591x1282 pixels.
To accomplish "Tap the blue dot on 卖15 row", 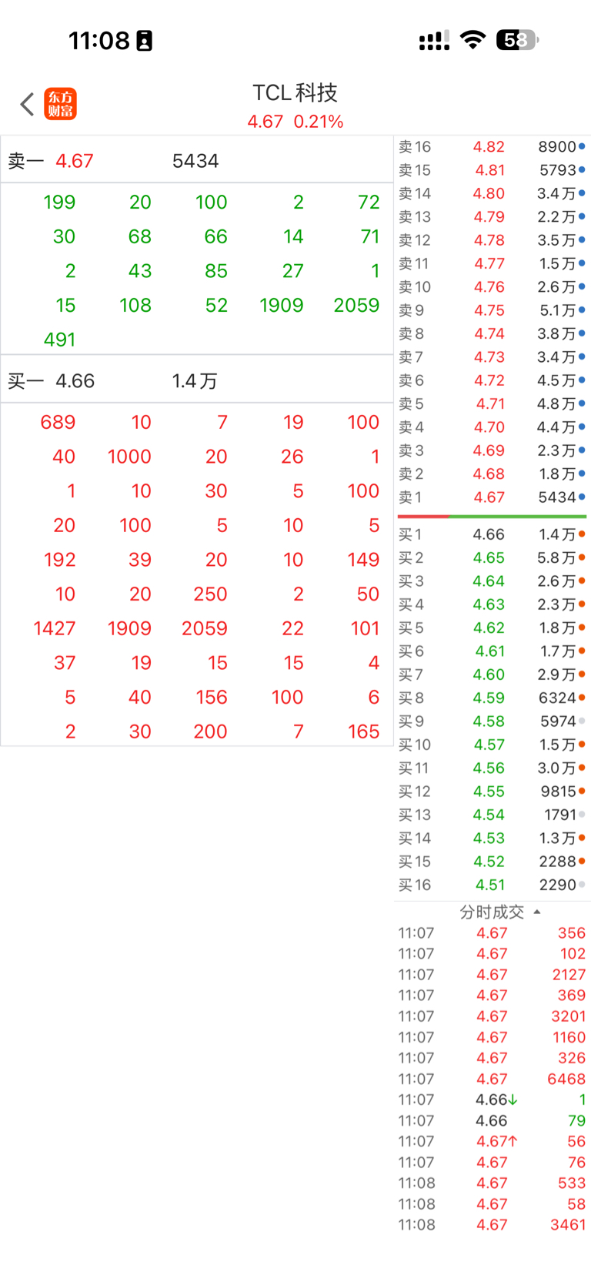I will point(582,169).
